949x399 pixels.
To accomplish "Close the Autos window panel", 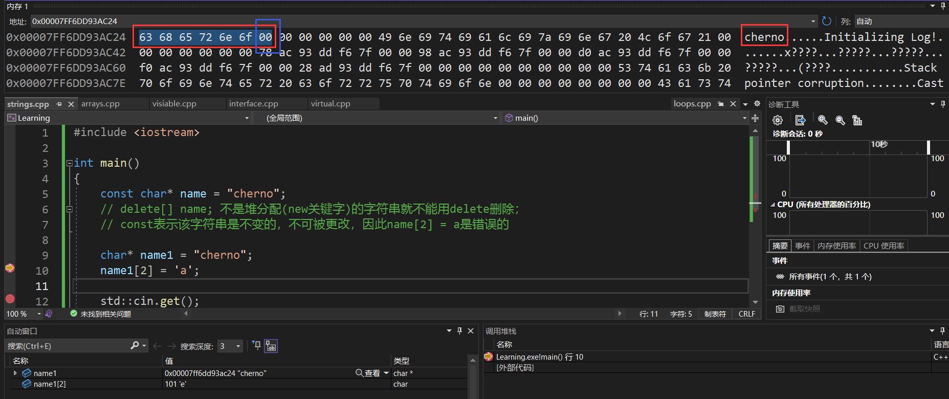I will [471, 331].
